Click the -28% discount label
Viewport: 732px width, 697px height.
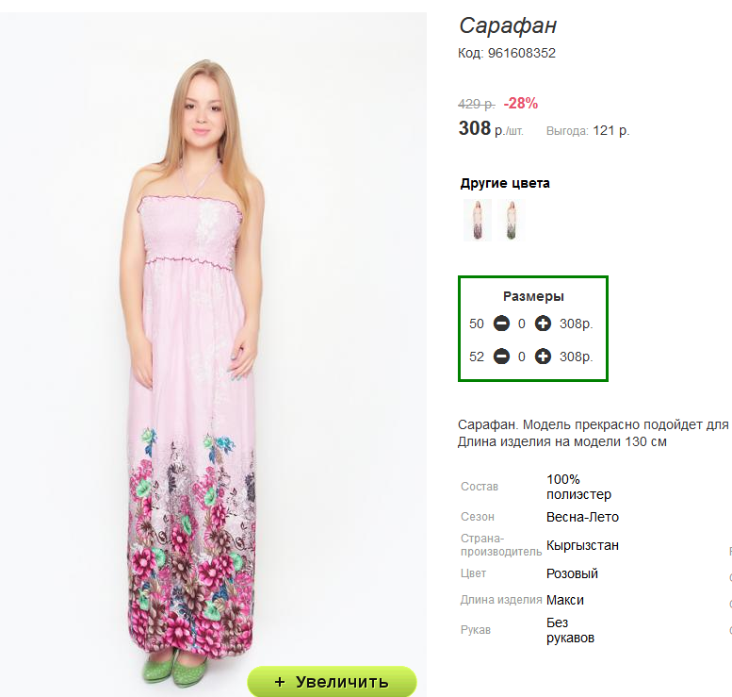[x=521, y=103]
